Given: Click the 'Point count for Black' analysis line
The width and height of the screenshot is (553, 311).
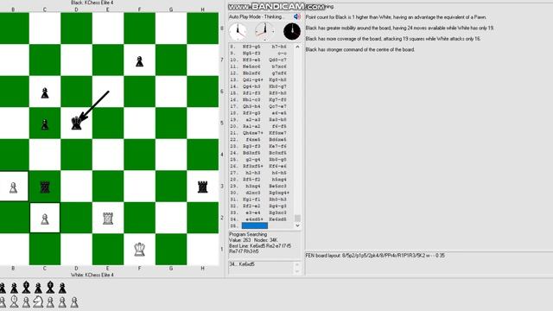Looking at the screenshot, I should point(396,17).
